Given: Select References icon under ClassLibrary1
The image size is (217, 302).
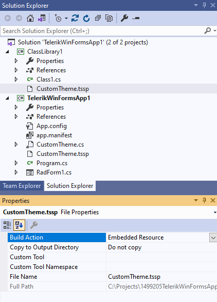Looking at the screenshot, I should click(x=30, y=70).
